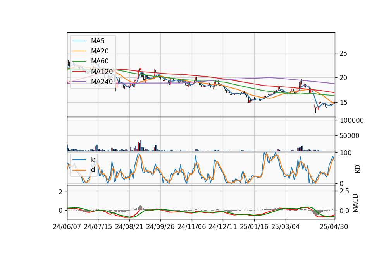Click the MACD axis title
Image resolution: width=372 pixels, height=267 pixels.
tap(355, 202)
